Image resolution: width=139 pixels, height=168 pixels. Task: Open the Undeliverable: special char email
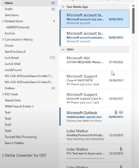[x=94, y=117]
